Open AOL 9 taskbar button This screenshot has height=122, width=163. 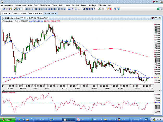tap(42, 120)
